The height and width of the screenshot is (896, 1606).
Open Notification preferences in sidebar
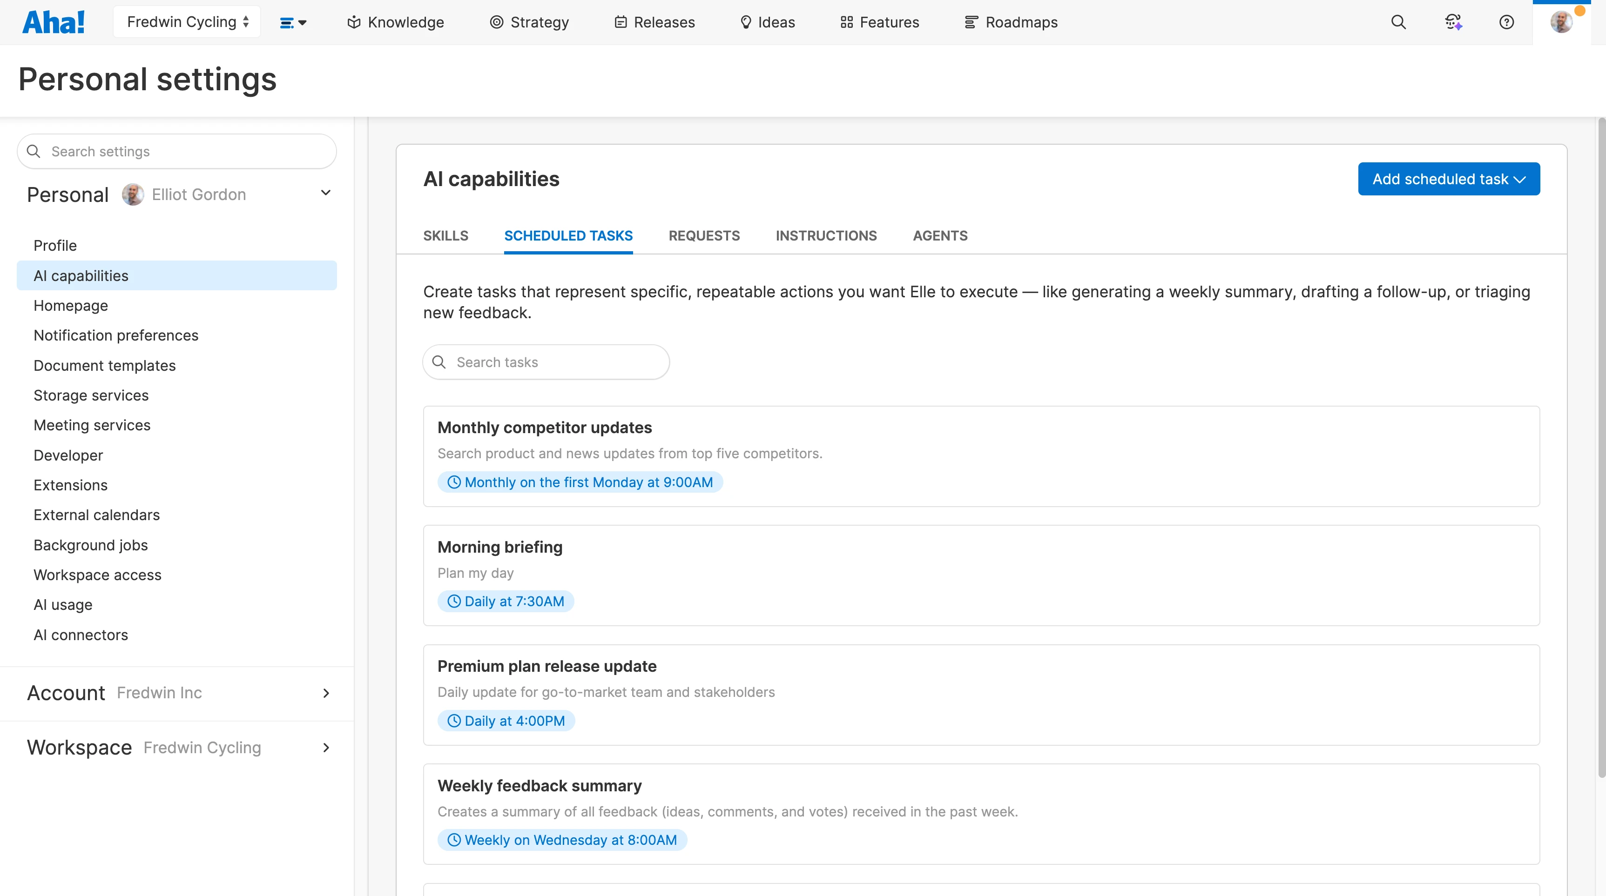tap(116, 335)
